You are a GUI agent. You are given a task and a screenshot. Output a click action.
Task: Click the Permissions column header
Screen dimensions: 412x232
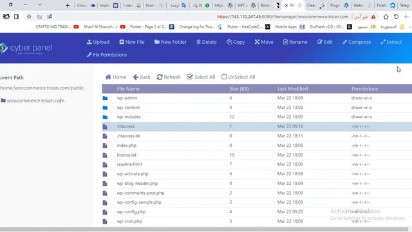tap(364, 89)
